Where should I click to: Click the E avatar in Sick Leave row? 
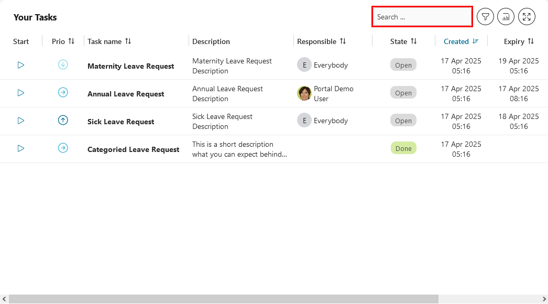point(304,121)
